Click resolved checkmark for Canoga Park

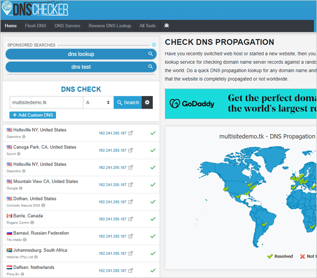pos(153,150)
